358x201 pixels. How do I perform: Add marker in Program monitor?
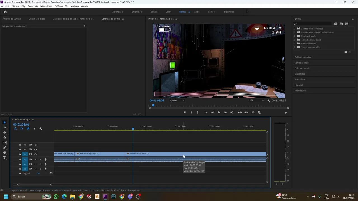coord(185,113)
